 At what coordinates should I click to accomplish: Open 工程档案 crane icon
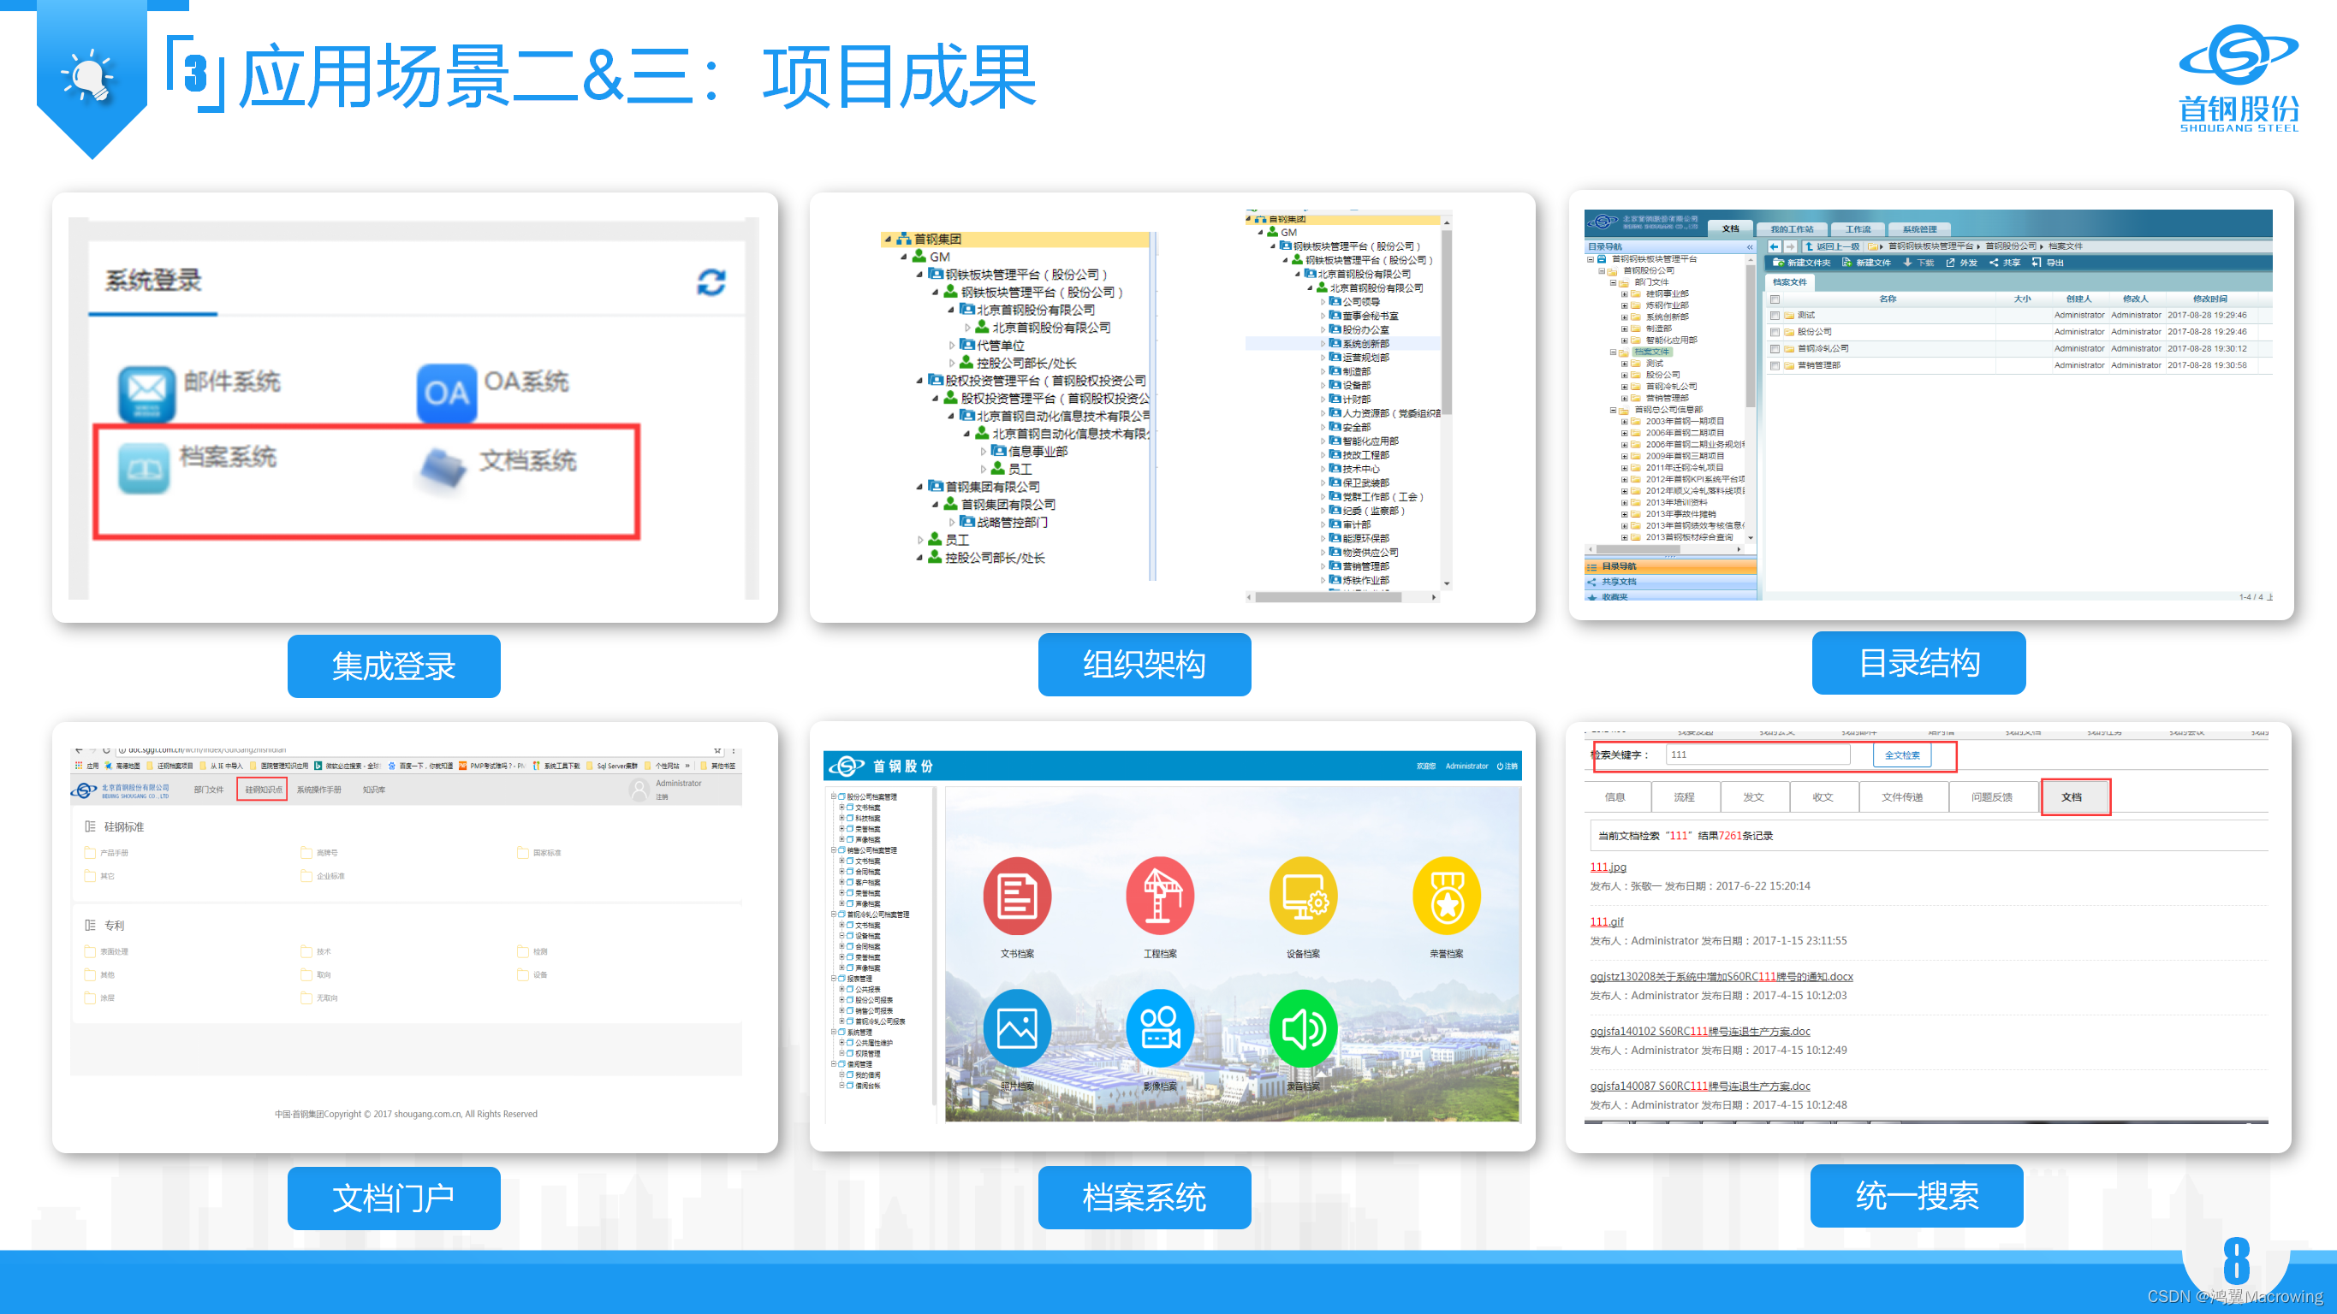click(1159, 896)
